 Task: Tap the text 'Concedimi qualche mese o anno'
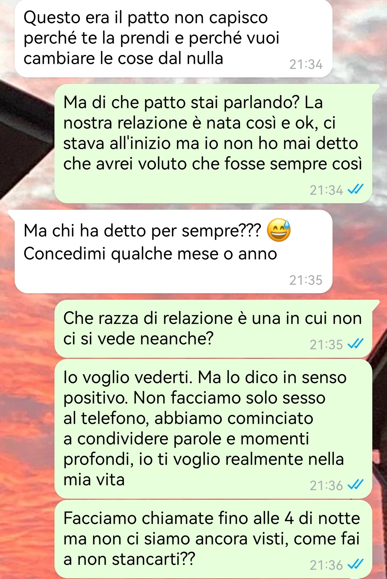[x=150, y=254]
